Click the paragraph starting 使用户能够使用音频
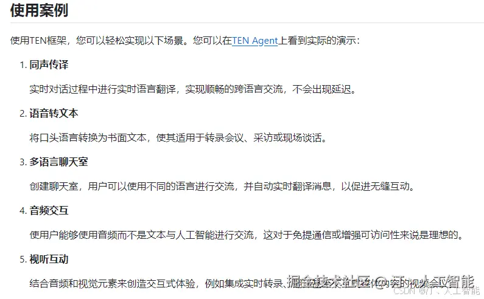 (x=247, y=235)
